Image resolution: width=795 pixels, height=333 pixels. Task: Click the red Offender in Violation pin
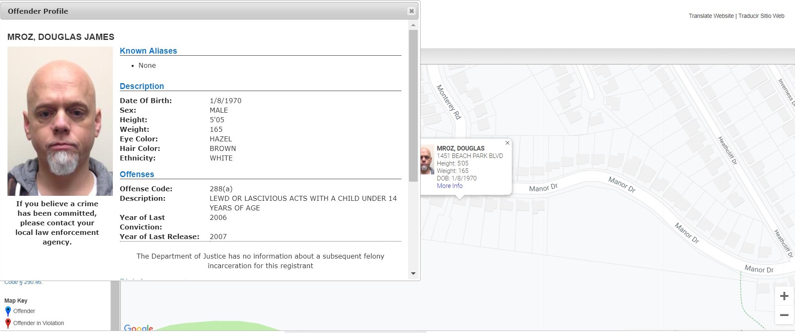pyautogui.click(x=8, y=323)
